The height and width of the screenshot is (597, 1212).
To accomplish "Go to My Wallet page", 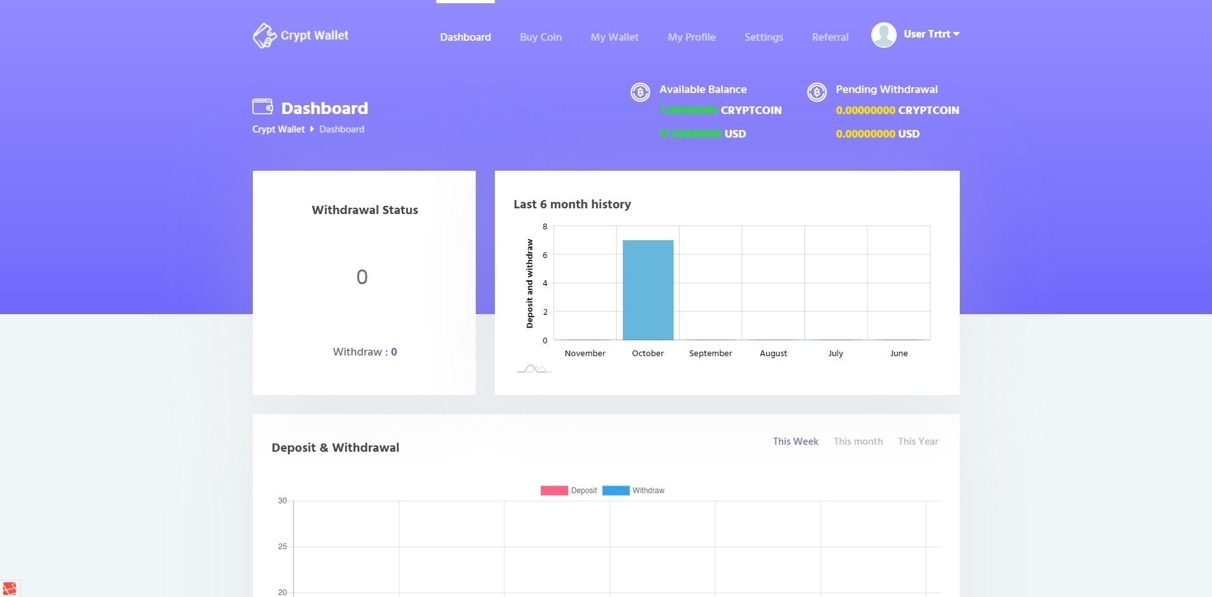I will tap(615, 38).
